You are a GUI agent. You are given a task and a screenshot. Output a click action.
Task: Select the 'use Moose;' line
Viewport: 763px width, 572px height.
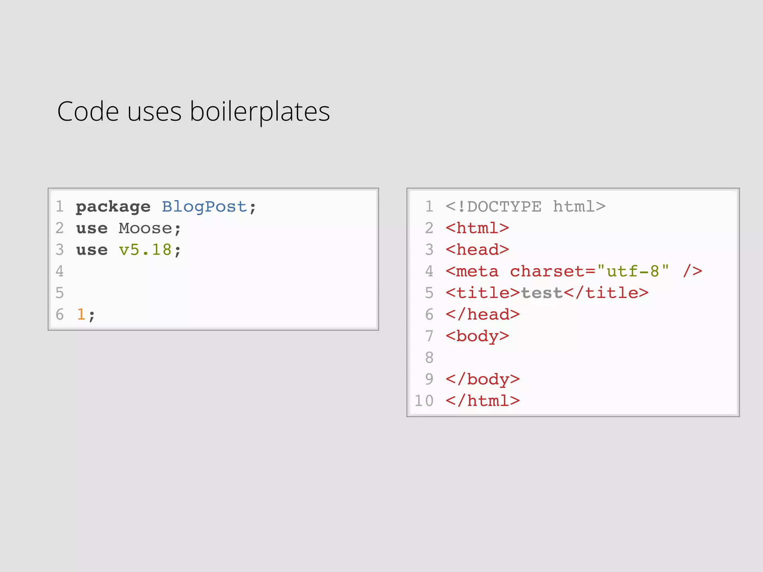[129, 228]
